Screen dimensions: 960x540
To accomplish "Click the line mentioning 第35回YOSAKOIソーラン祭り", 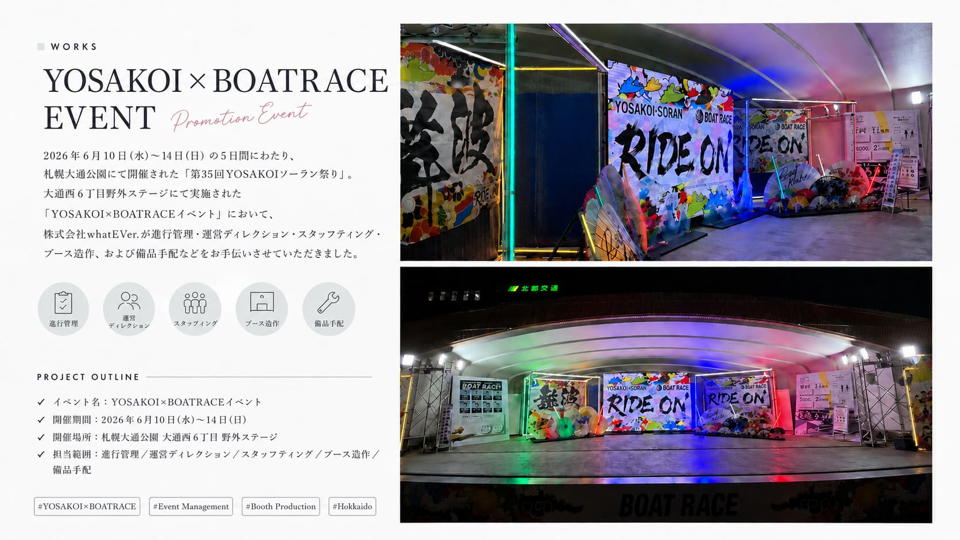I will point(200,174).
